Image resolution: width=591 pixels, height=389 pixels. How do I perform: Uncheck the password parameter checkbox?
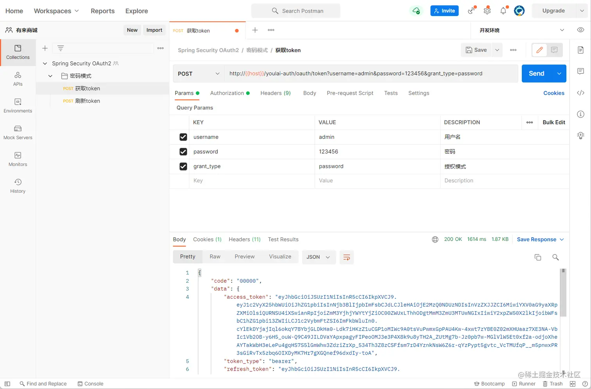tap(183, 152)
